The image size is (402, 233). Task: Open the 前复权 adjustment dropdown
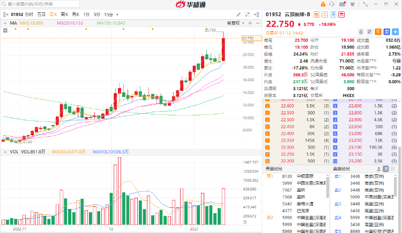[x=236, y=24]
